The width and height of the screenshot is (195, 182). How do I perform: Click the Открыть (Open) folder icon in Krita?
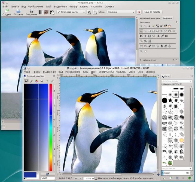click(18, 11)
